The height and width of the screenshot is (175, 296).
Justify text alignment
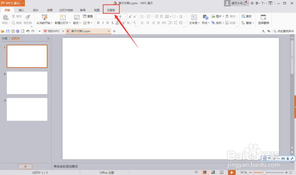(x=159, y=23)
